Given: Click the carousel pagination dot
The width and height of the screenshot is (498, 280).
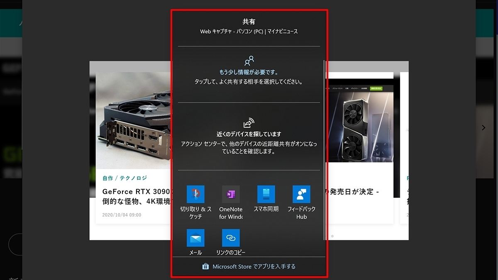Looking at the screenshot, I should point(332,236).
